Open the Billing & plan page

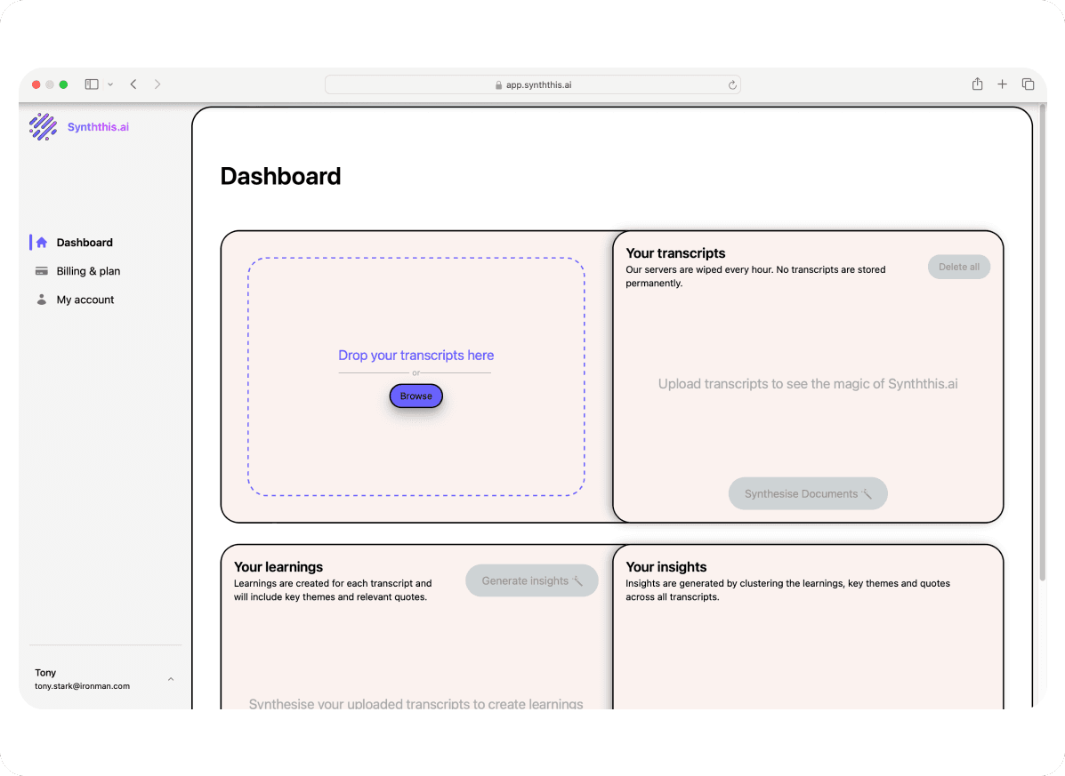coord(88,271)
